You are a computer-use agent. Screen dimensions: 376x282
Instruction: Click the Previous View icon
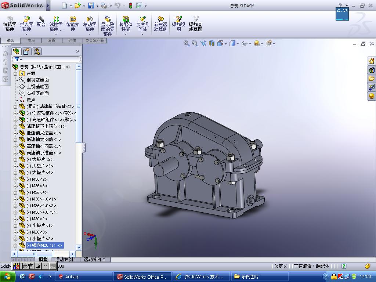point(203,43)
